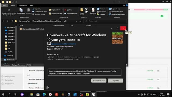The width and height of the screenshot is (172, 97).
Task: Click Minecraft Bedrock Edition breadcrumb
Action: (x=47, y=21)
